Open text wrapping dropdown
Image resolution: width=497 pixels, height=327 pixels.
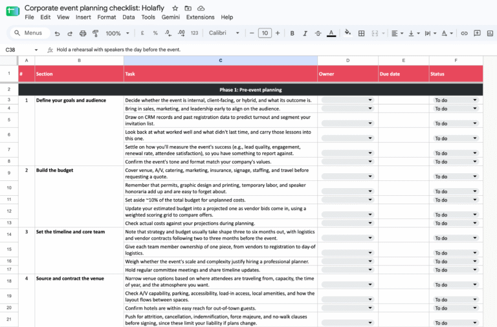[430, 33]
